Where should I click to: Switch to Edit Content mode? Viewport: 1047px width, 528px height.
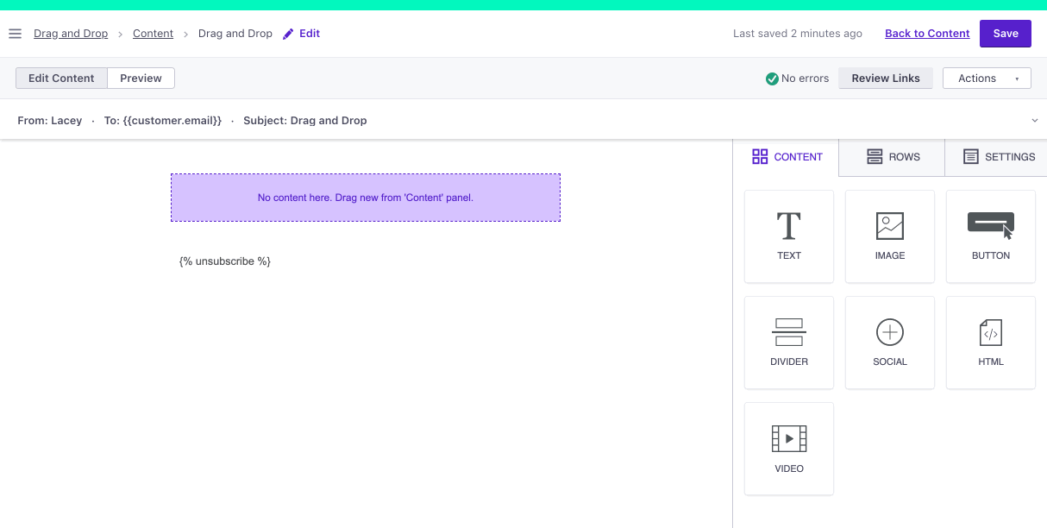pos(61,79)
